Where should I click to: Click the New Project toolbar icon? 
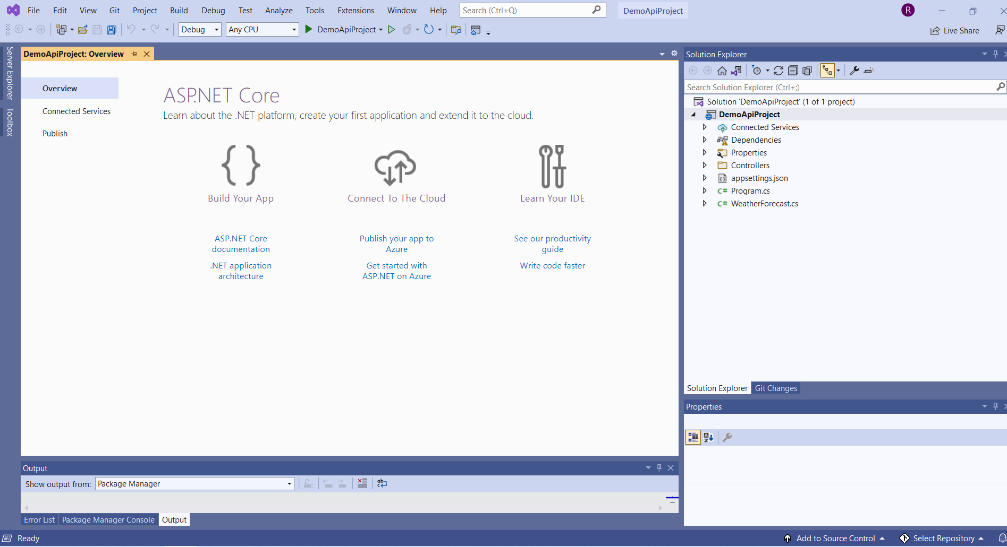tap(61, 30)
